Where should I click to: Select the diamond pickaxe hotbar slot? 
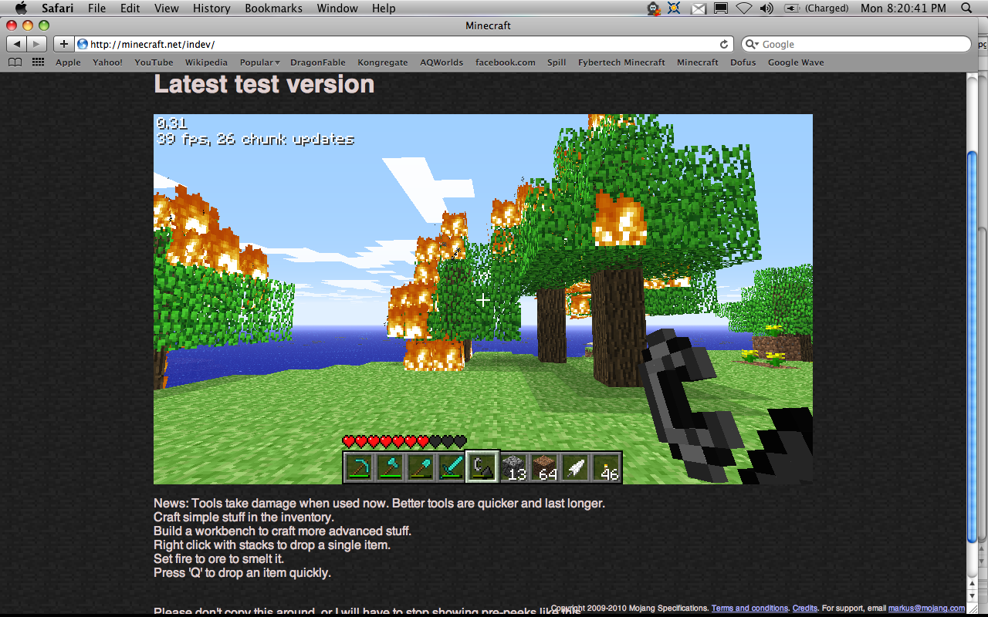(360, 467)
